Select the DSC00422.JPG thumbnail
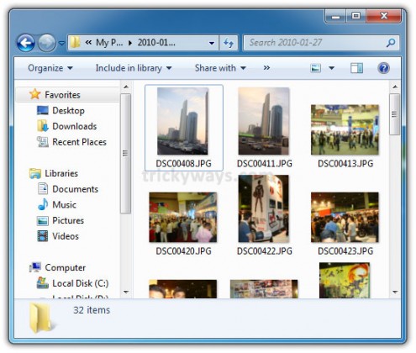Screen dimensions: 416x353 pos(264,208)
